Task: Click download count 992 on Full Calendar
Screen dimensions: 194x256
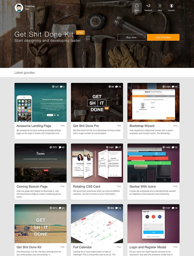Action: [x=111, y=208]
